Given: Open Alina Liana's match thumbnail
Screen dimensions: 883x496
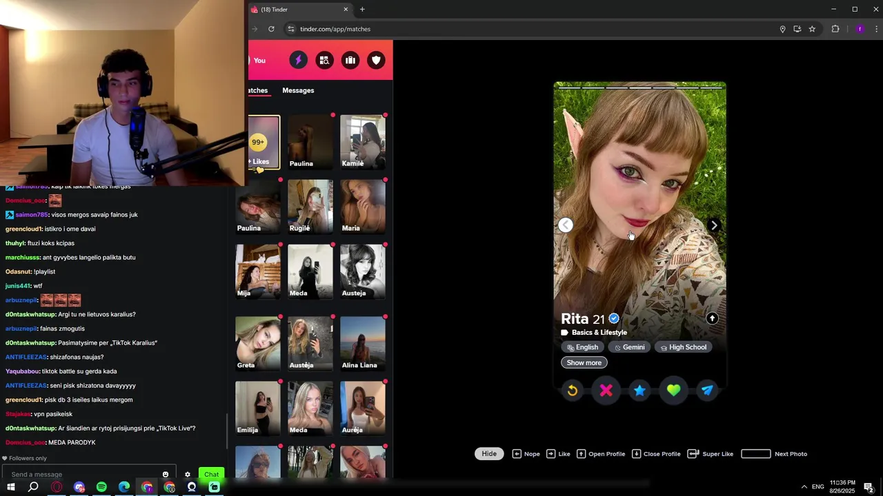Looking at the screenshot, I should click(x=363, y=344).
